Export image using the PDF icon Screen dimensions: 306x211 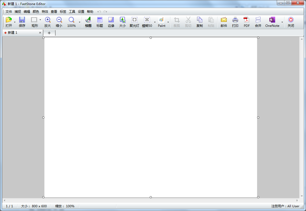click(247, 20)
